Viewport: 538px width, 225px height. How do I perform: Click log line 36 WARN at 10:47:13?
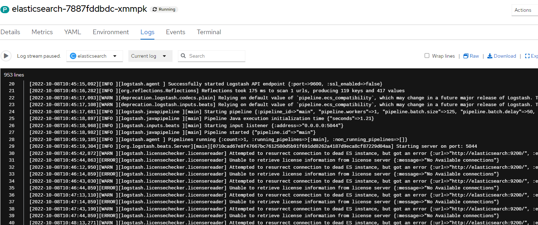[283, 195]
